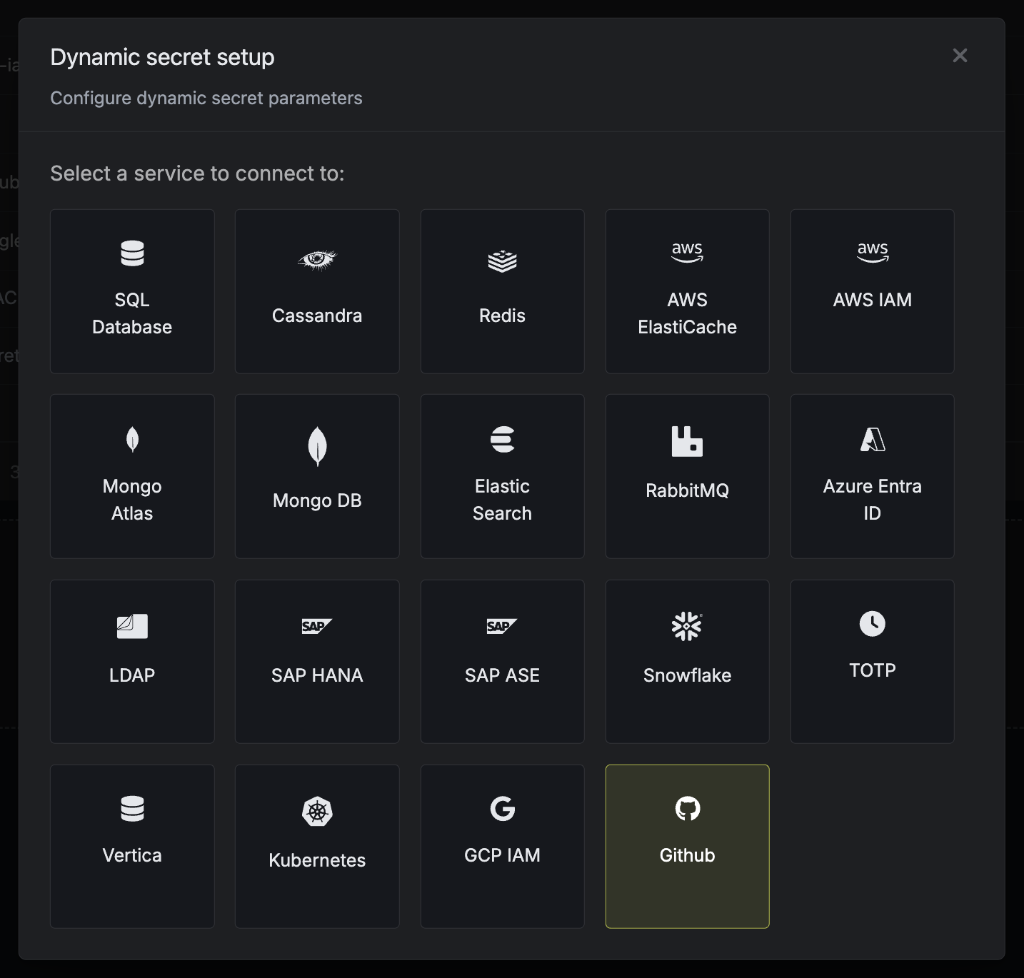
Task: Click the SAP logo above SAP HANA
Action: (x=317, y=626)
